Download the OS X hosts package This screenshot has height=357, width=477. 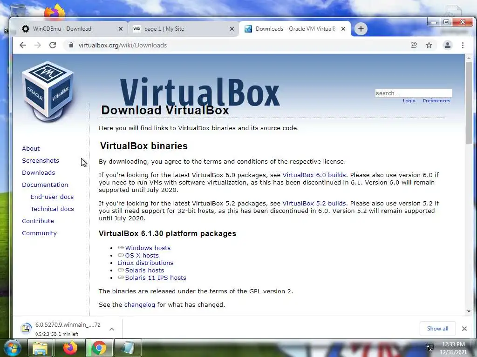click(x=142, y=256)
